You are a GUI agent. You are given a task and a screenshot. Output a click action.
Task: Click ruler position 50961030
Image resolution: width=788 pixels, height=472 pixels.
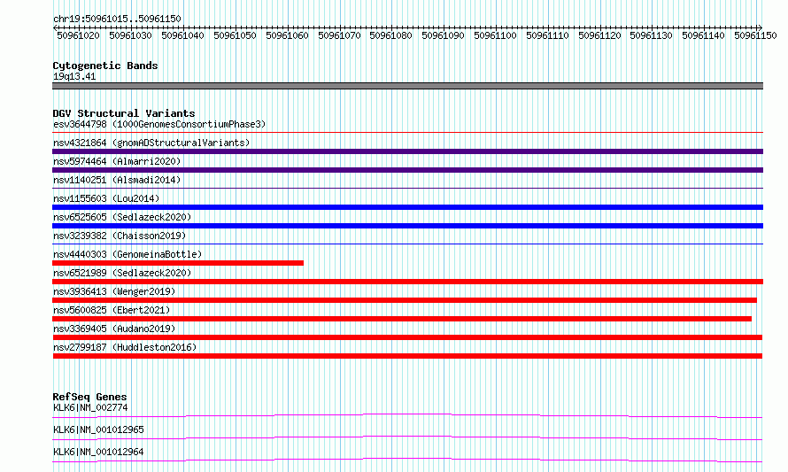pyautogui.click(x=131, y=35)
